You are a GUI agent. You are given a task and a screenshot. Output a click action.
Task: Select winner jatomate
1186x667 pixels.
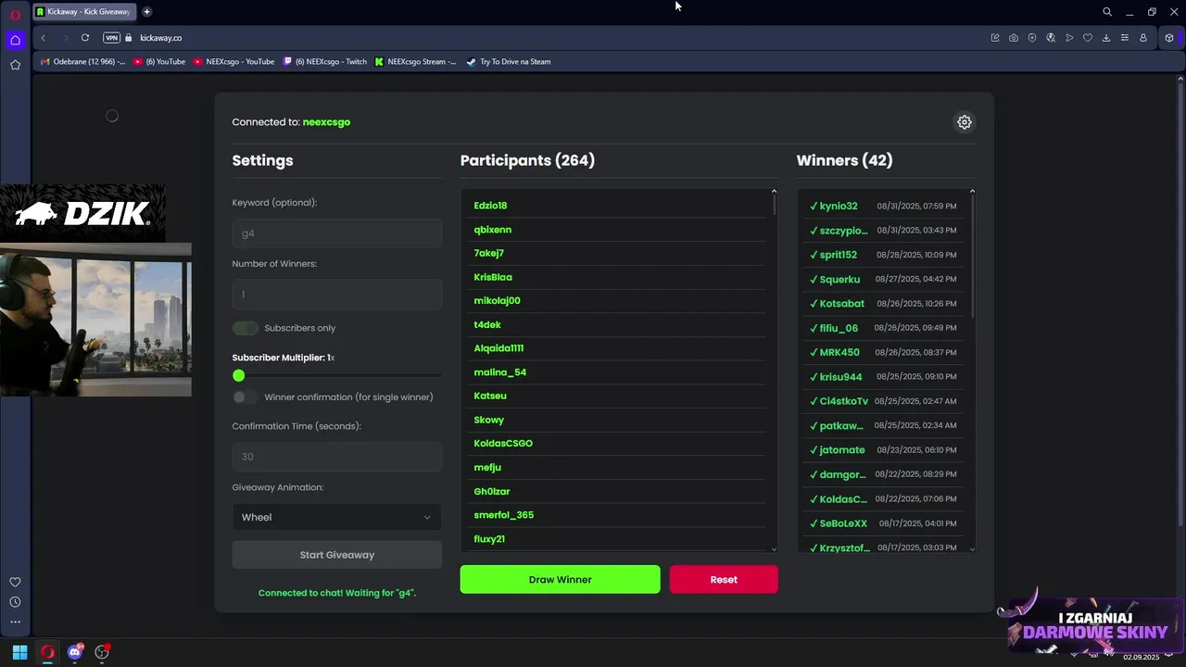[842, 450]
